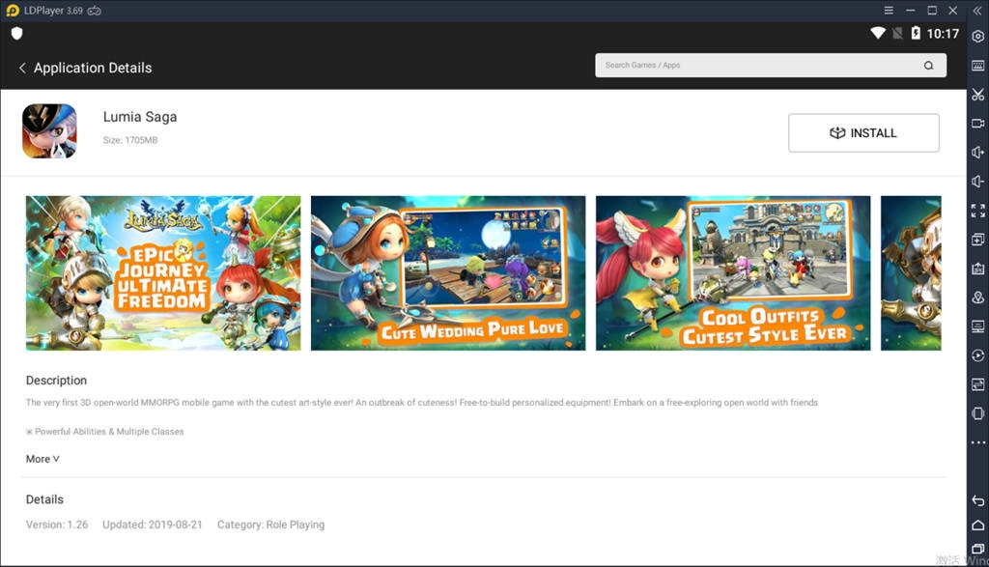Go back from Application Details
989x567 pixels.
click(22, 68)
